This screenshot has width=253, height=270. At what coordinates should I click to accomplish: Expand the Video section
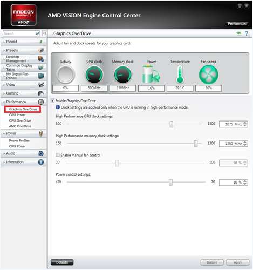coord(4,85)
